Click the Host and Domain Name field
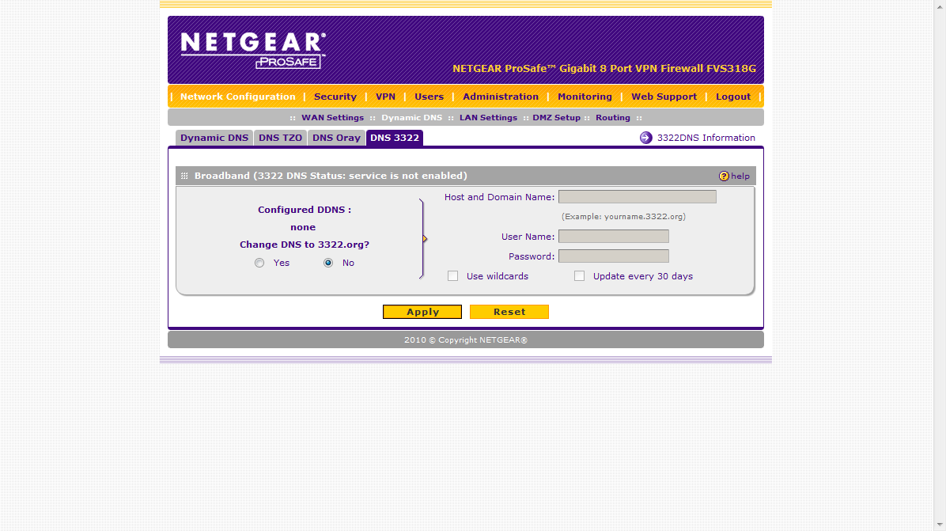This screenshot has width=946, height=531. pyautogui.click(x=637, y=197)
